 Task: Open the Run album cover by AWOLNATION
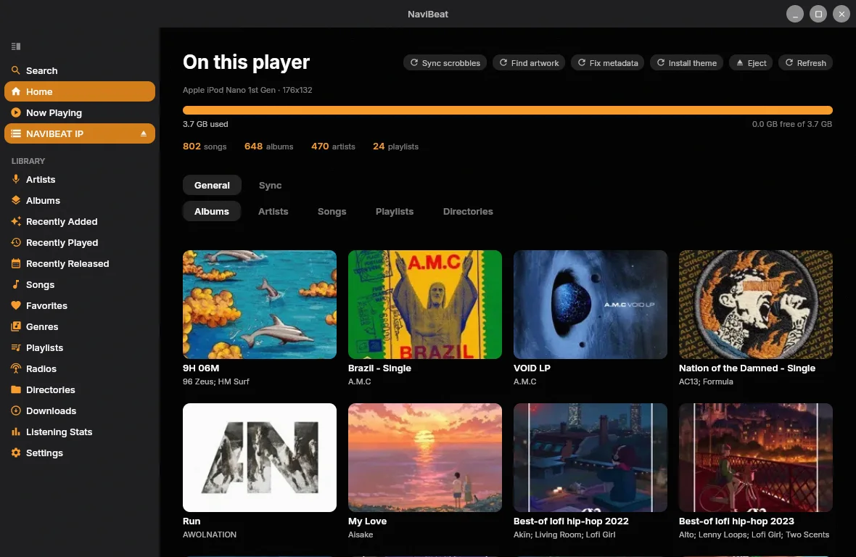260,457
